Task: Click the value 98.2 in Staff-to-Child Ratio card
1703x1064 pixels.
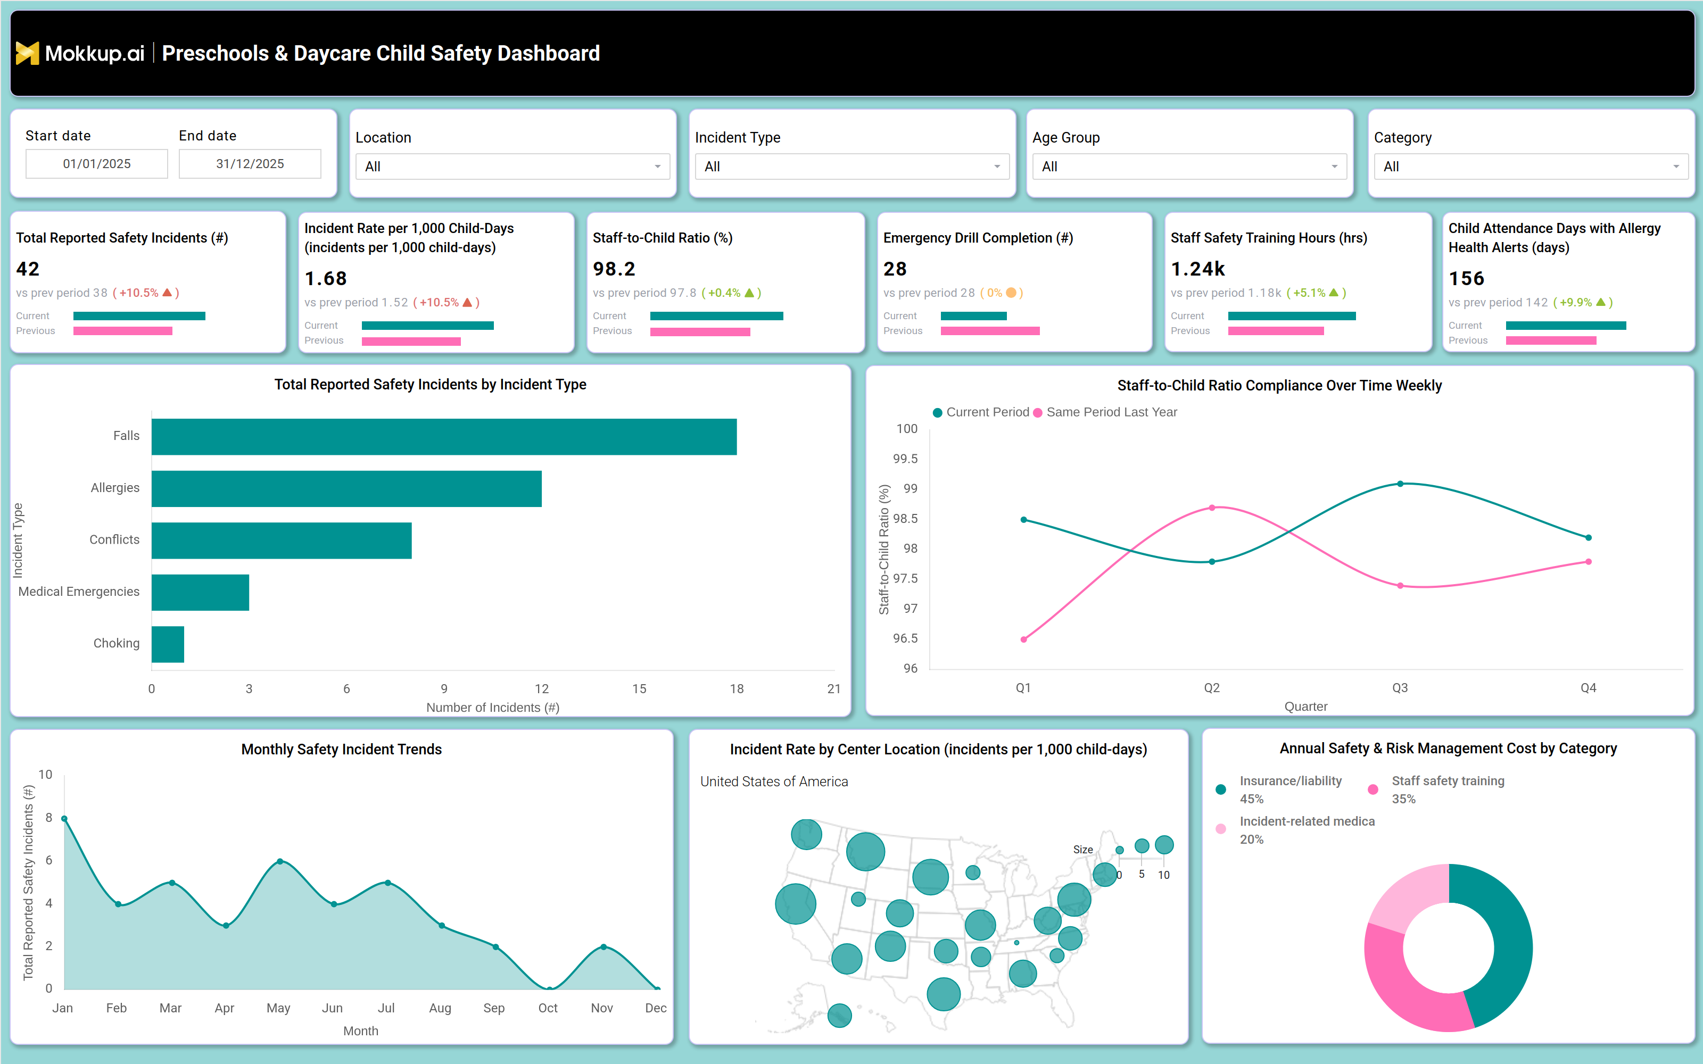Action: 614,269
